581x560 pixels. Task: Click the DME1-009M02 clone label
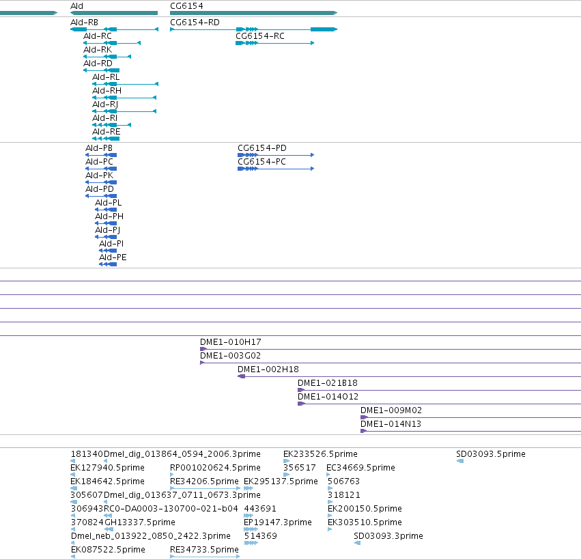(391, 411)
